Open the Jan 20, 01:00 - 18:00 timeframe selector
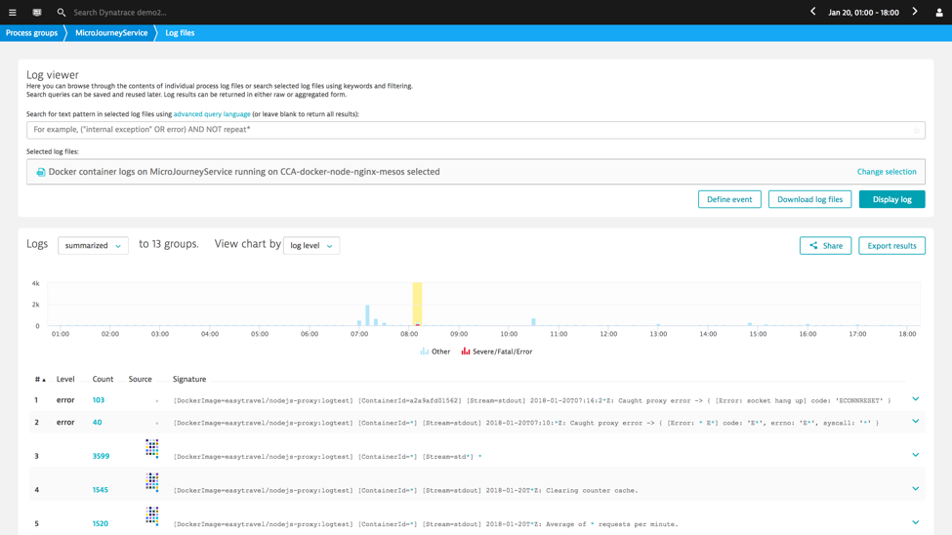 tap(863, 12)
